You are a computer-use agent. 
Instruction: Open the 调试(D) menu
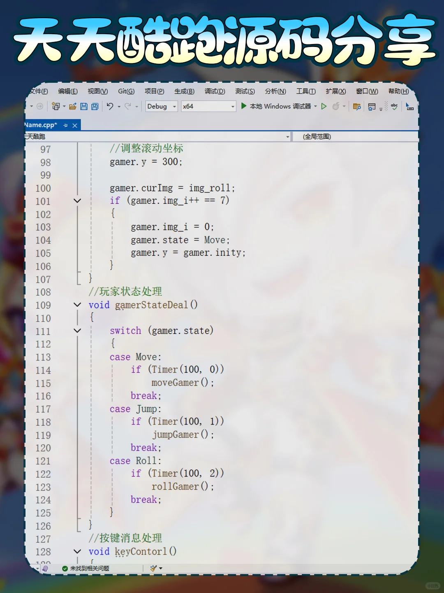(x=215, y=91)
